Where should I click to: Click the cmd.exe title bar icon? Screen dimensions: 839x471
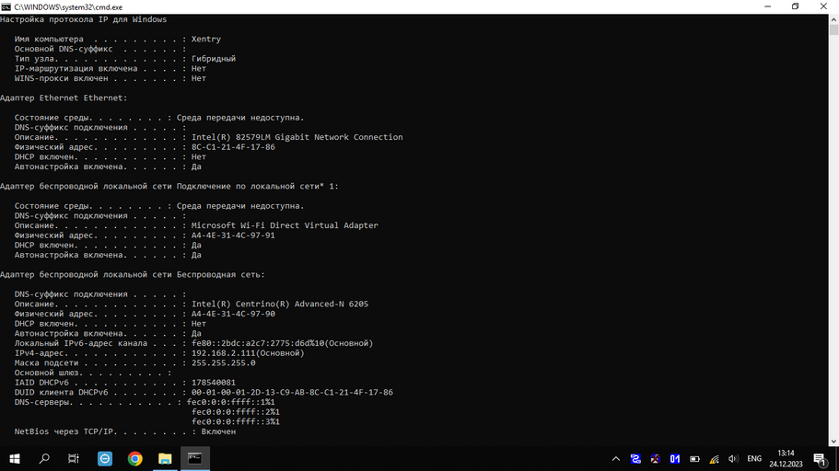pyautogui.click(x=6, y=7)
